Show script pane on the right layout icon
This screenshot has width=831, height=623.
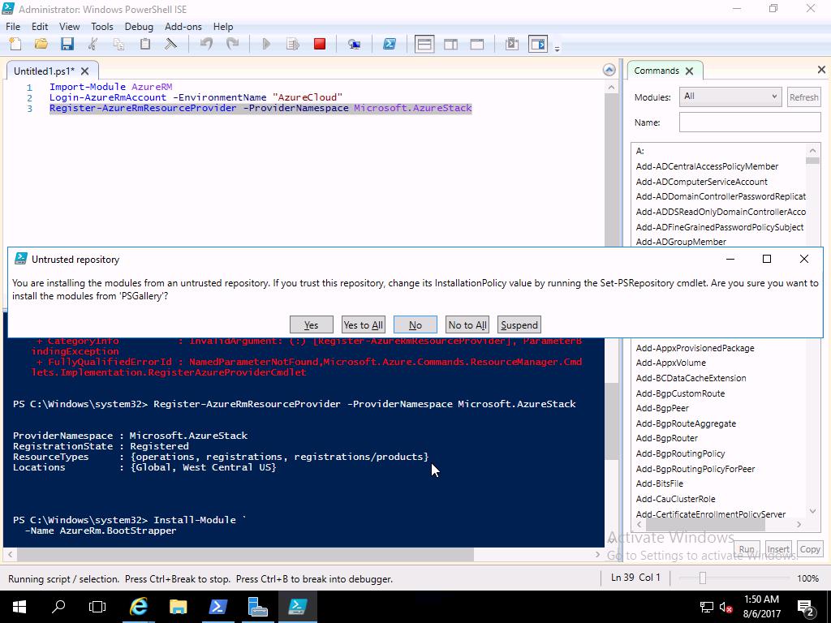[x=451, y=44]
